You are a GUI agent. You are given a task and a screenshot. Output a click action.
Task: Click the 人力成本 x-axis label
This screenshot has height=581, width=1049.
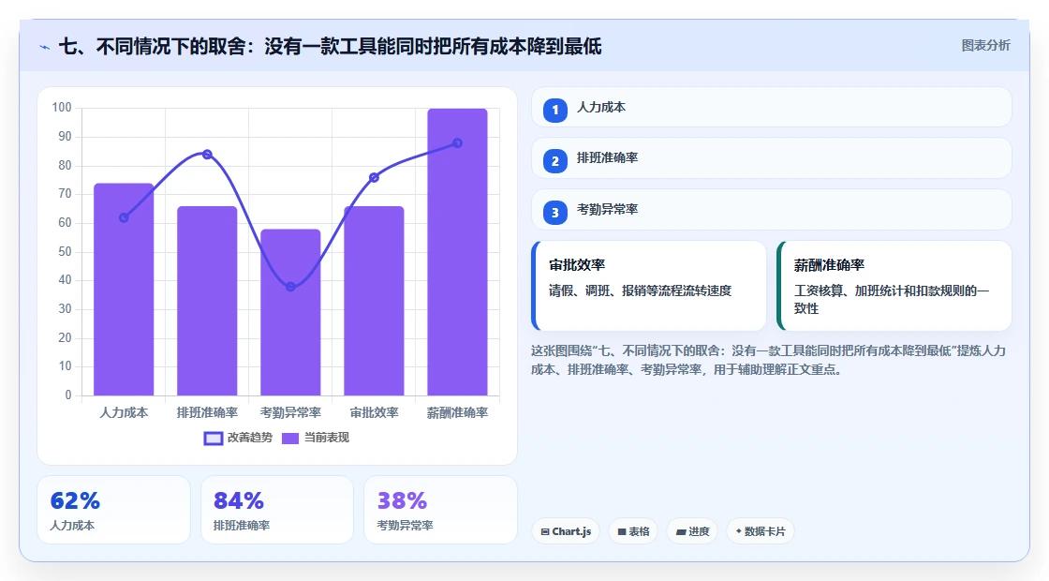(x=124, y=413)
